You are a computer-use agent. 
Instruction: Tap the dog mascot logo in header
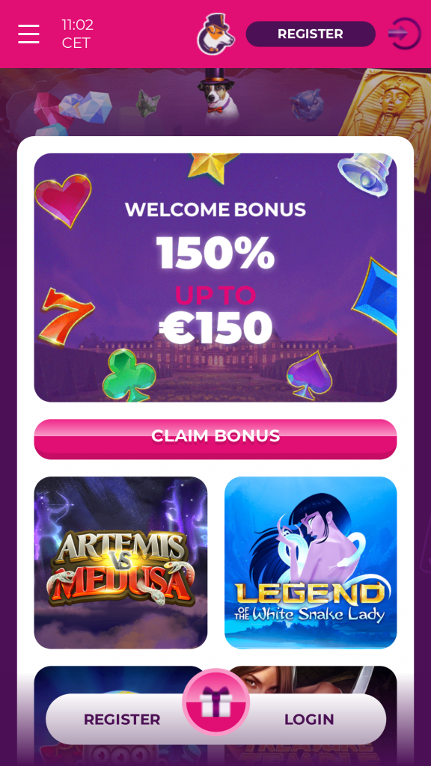pos(216,34)
